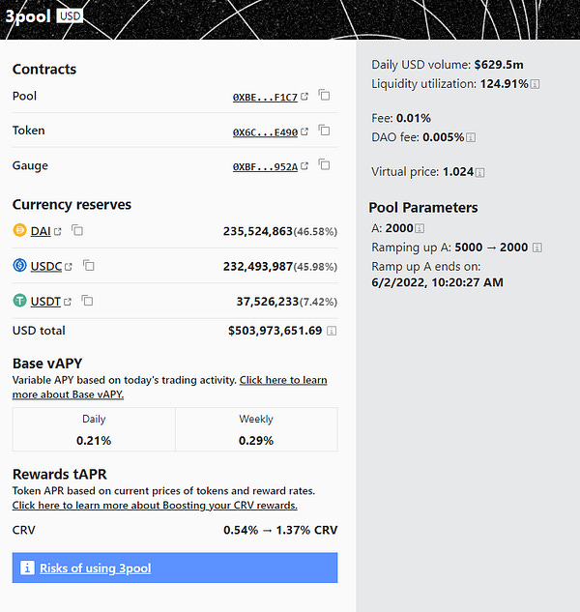Open Token address 0X6C...E490 link
580x612 pixels.
point(265,132)
